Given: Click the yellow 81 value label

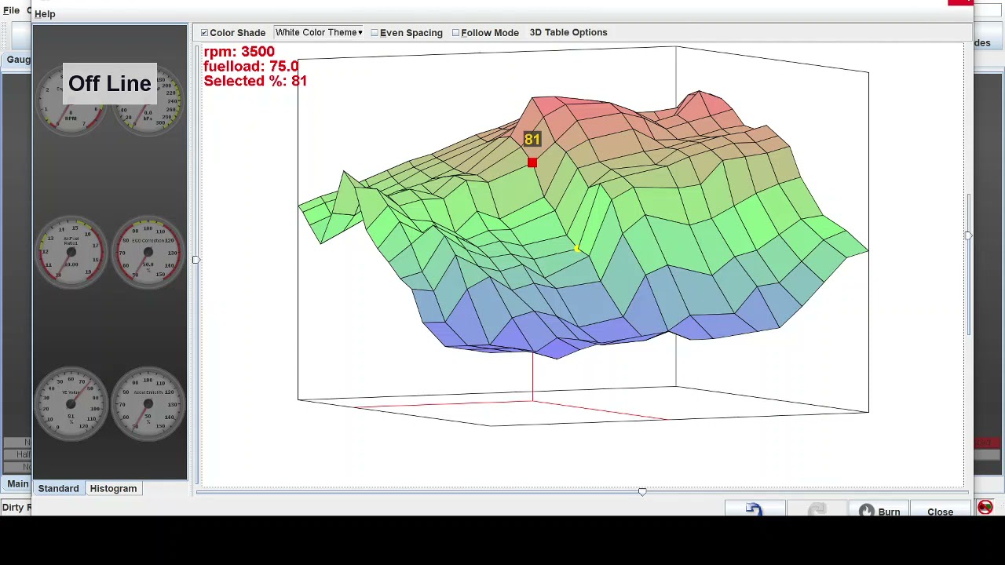Looking at the screenshot, I should [532, 140].
